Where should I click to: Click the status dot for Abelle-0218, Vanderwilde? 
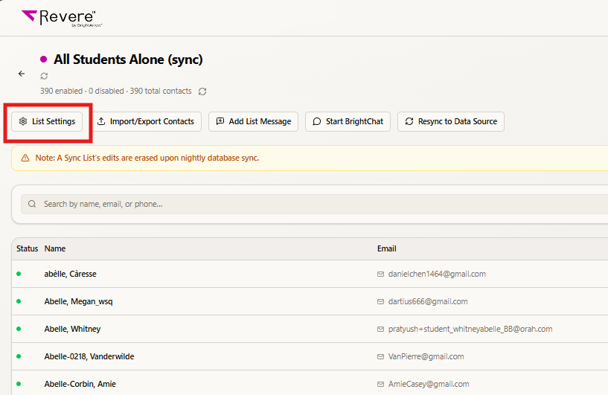coord(19,356)
